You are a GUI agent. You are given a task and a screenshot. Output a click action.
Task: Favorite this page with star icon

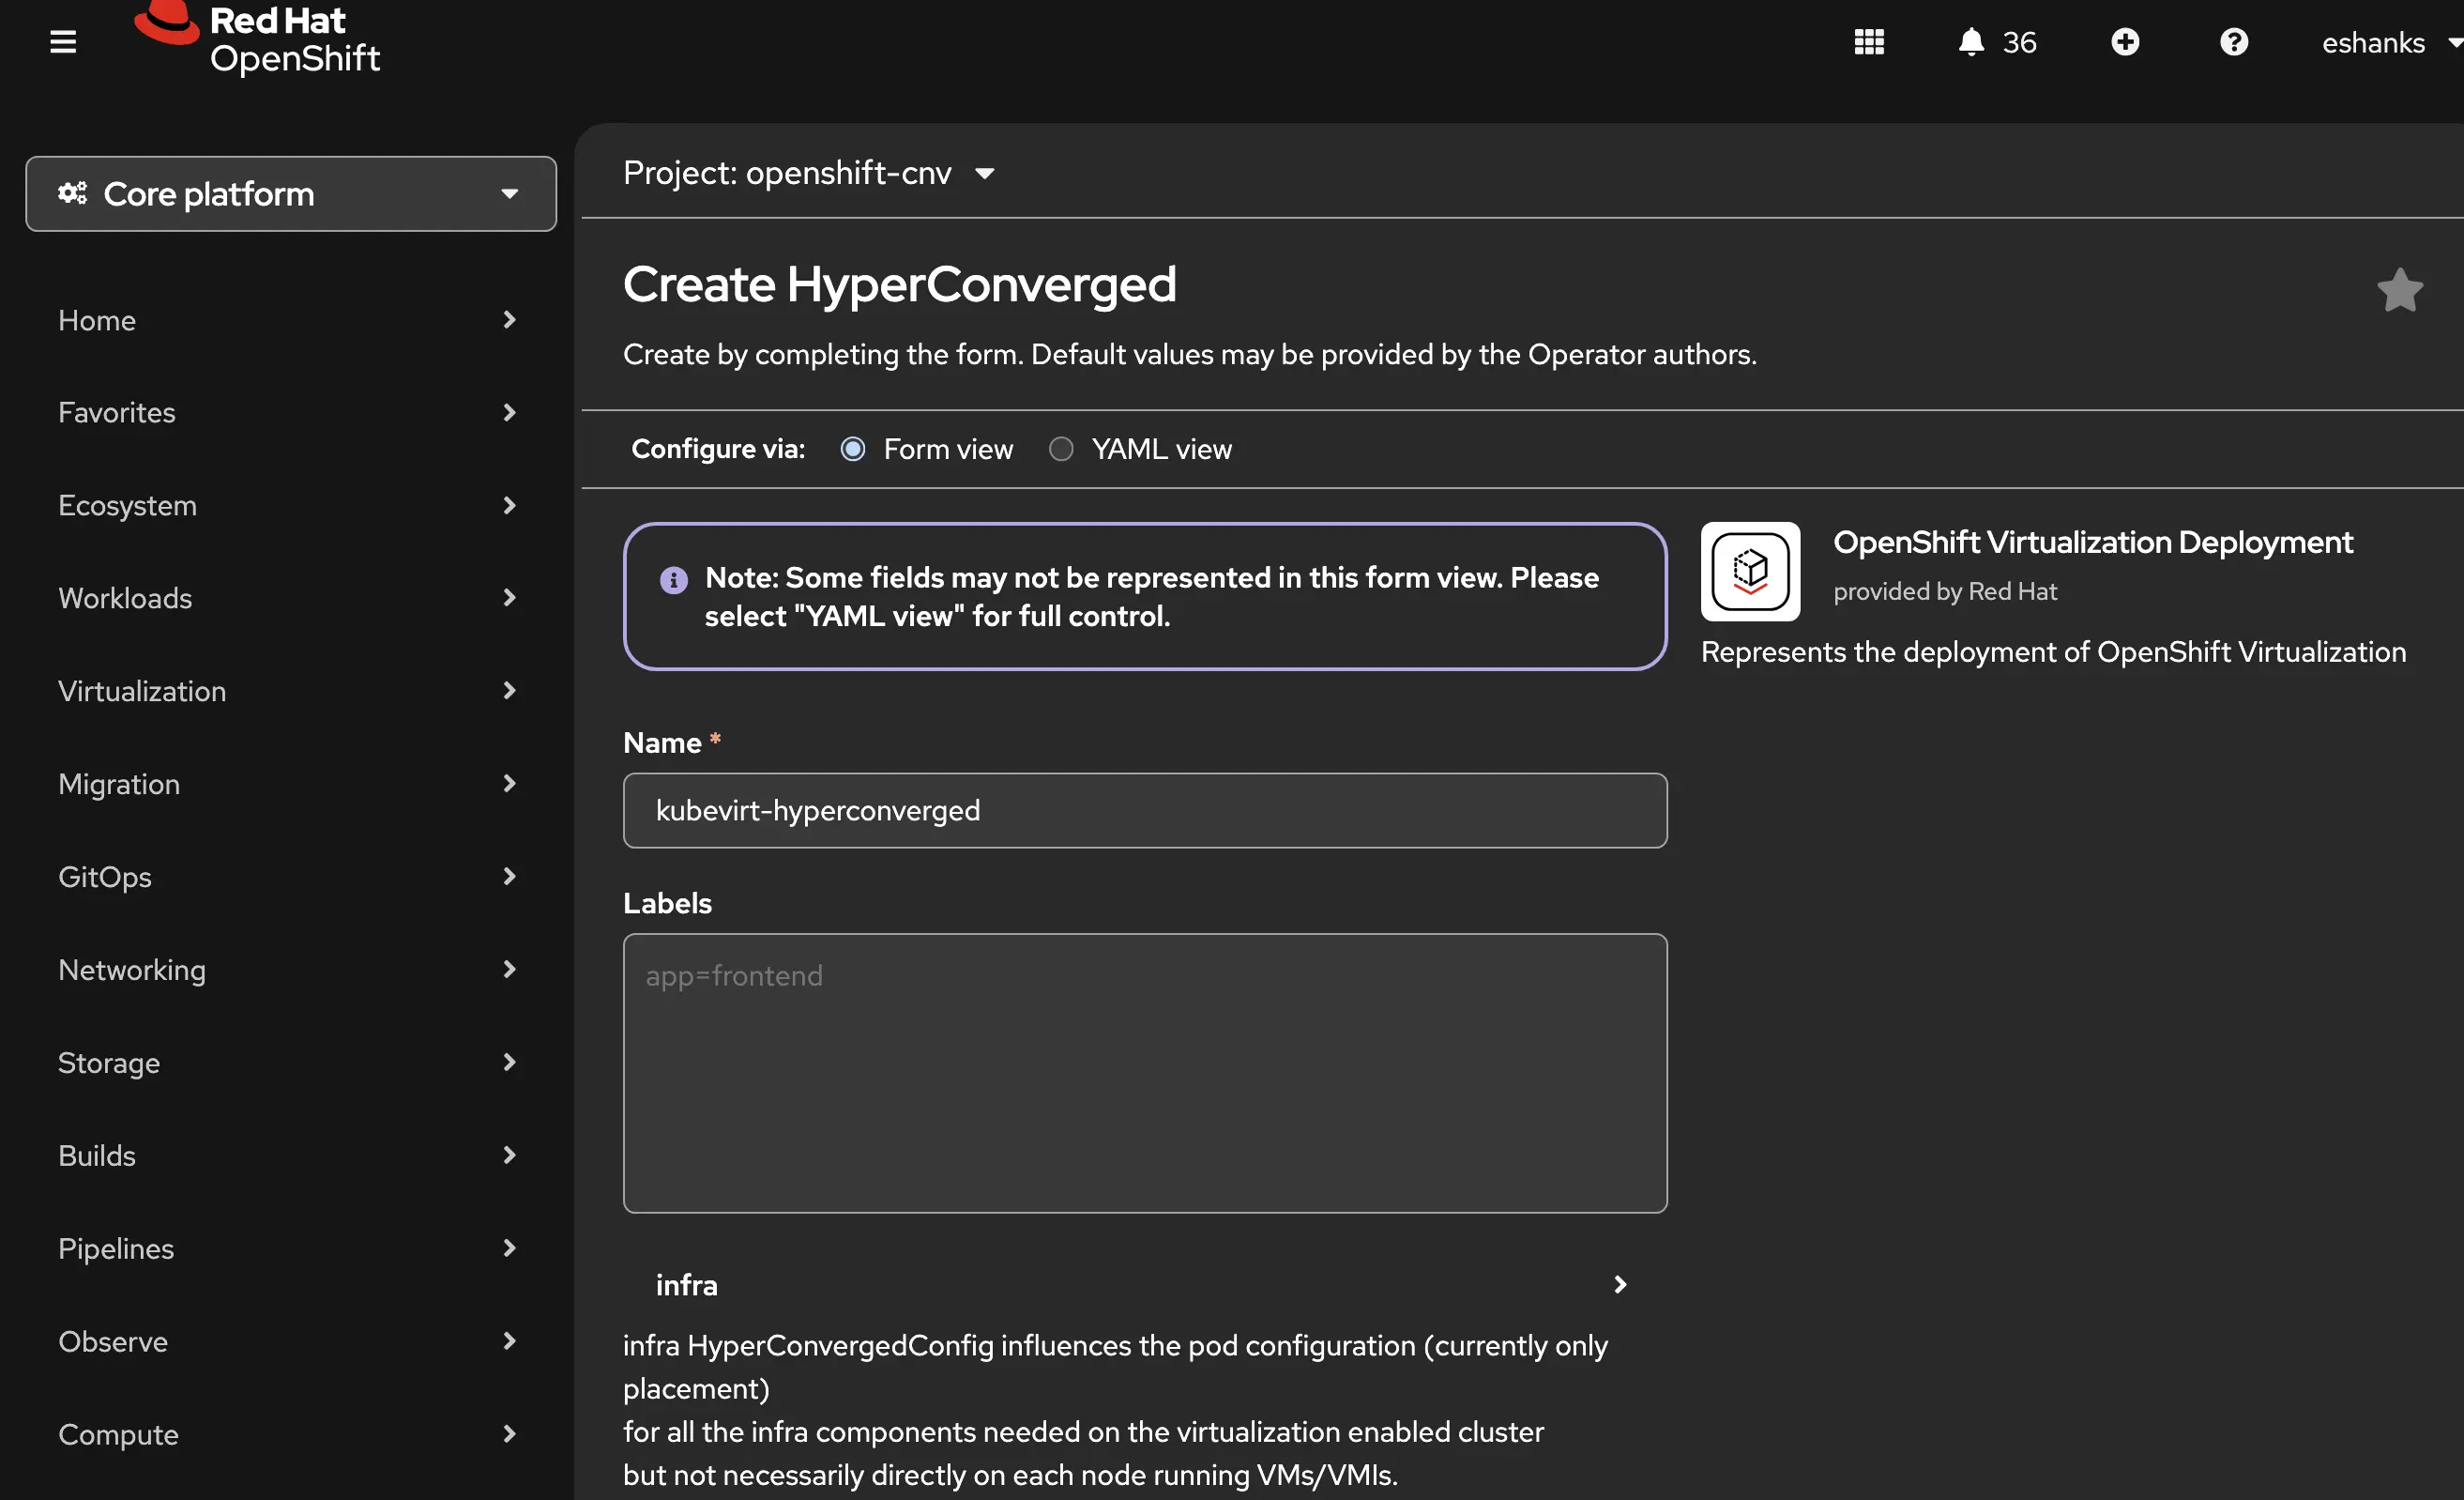tap(2399, 290)
